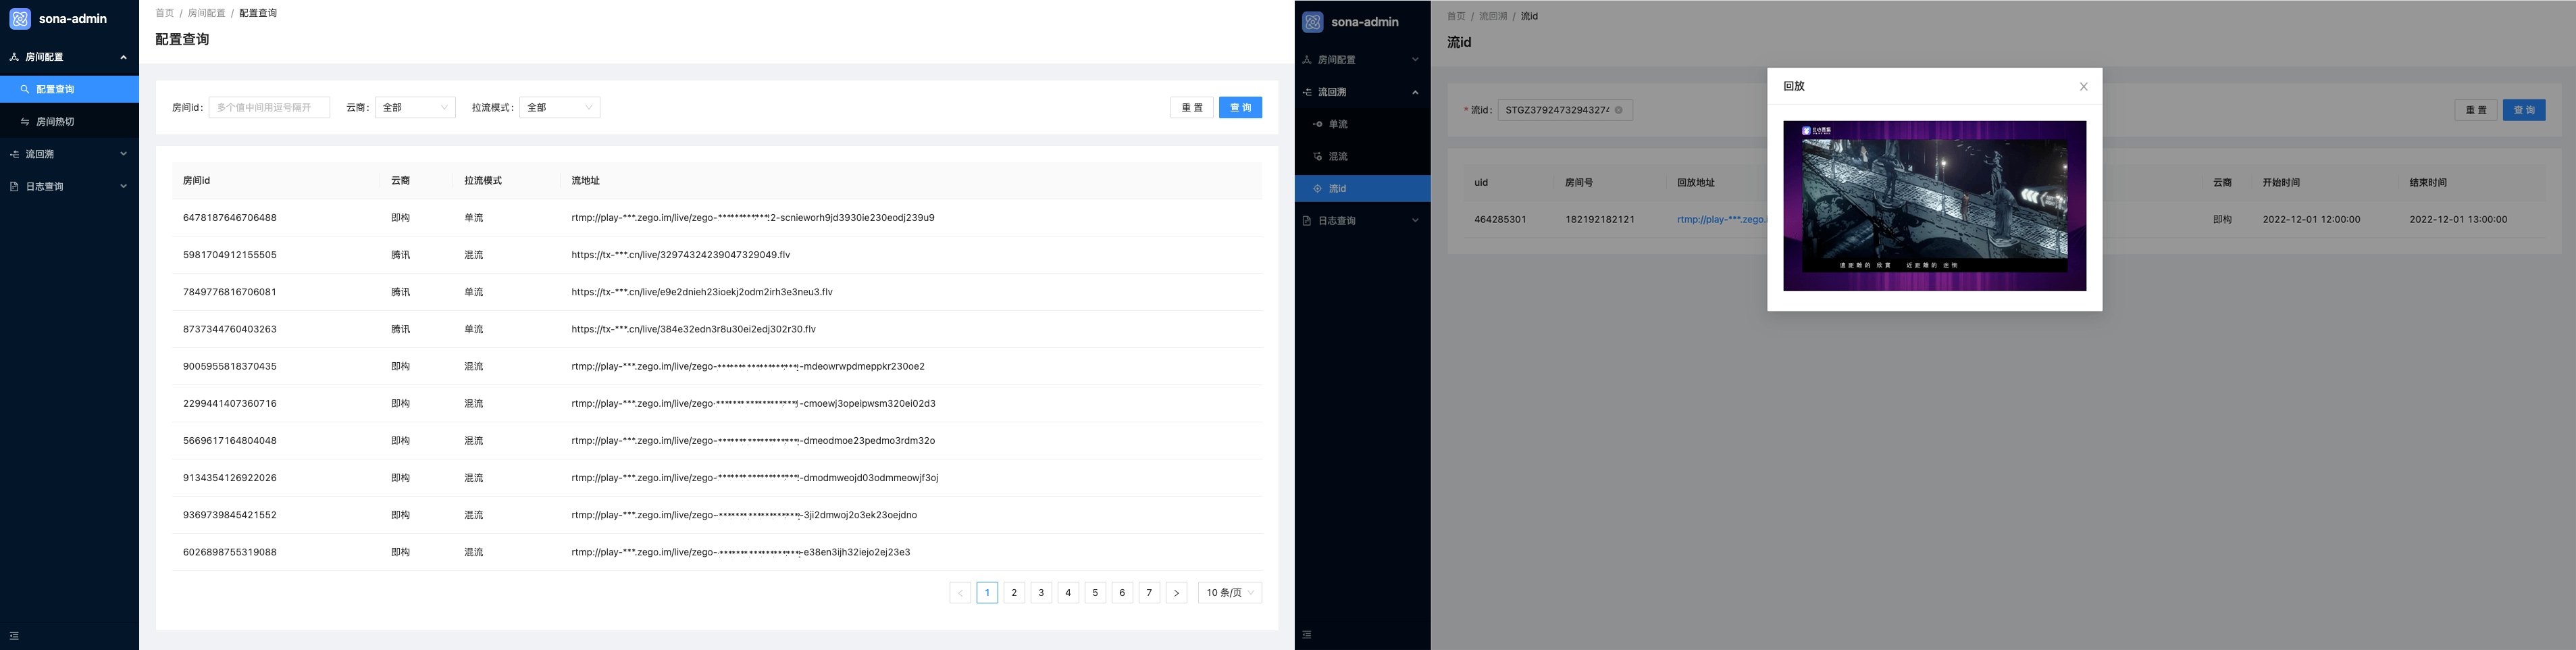Open the rtmp://play 回放地址 link
Screen dimensions: 2576x650
click(1722, 220)
